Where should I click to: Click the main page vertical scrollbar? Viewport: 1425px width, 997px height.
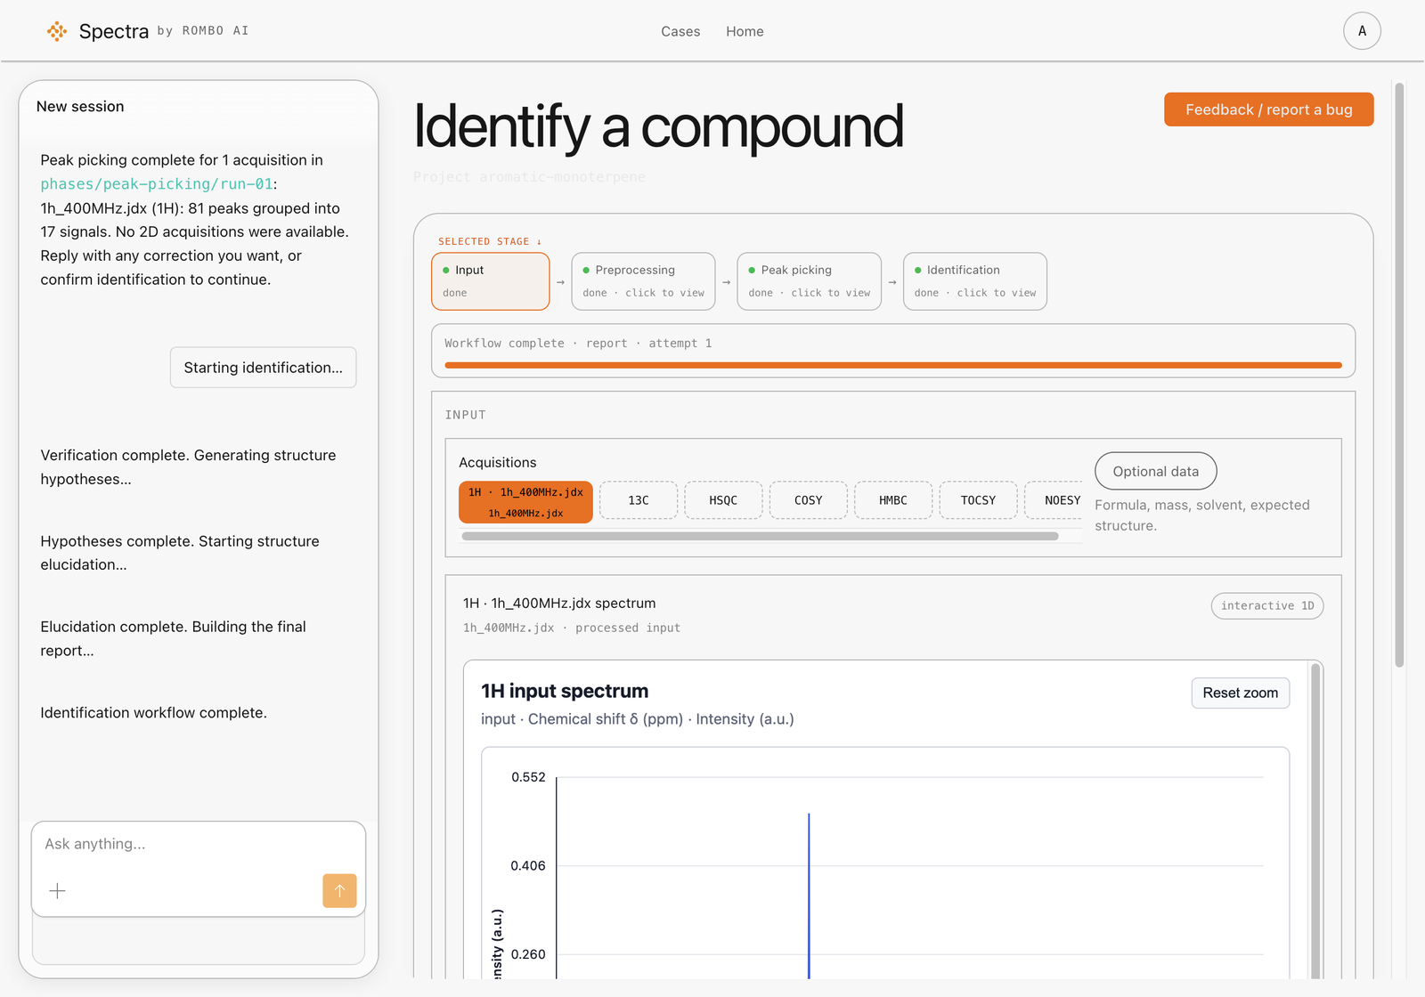click(x=1399, y=374)
